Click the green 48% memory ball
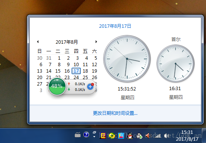 click(x=57, y=86)
